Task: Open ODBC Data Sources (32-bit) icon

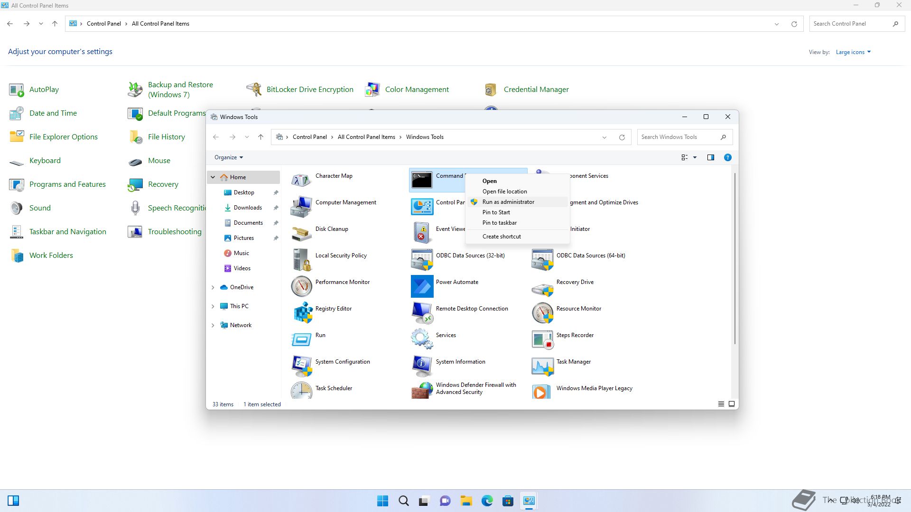Action: pos(422,259)
